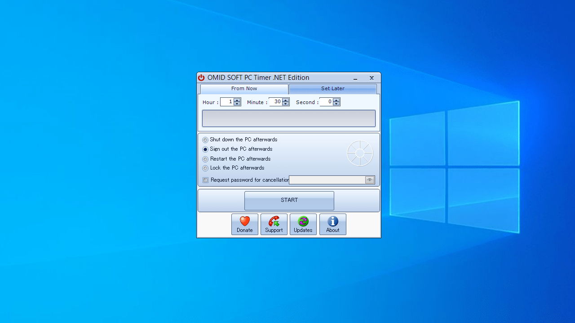Open the Donate heart button
575x323 pixels.
(x=245, y=224)
